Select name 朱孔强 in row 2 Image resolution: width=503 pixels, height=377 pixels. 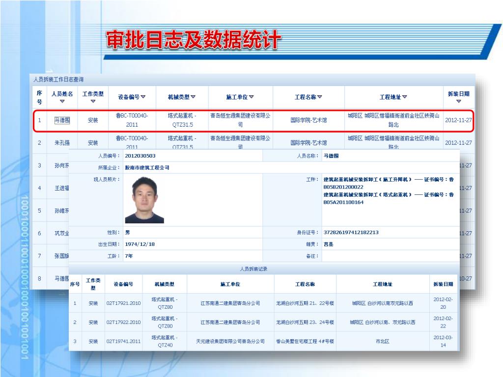(62, 143)
